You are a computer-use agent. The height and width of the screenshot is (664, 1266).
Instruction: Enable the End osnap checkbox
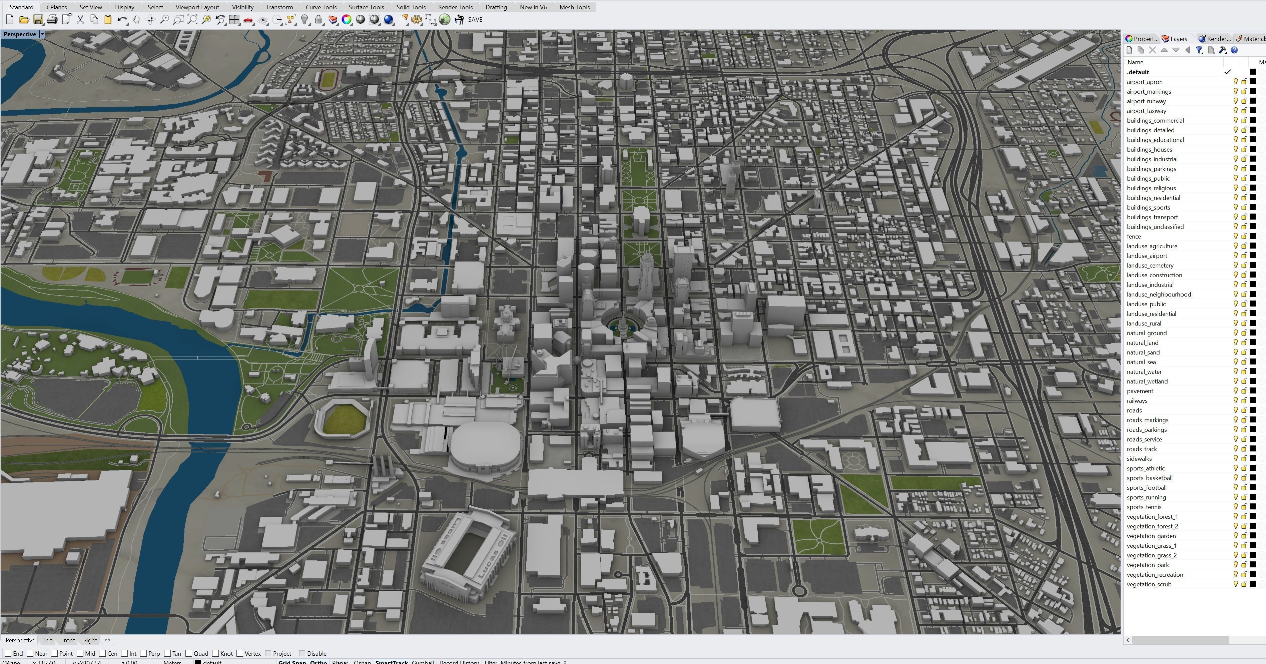click(x=8, y=653)
